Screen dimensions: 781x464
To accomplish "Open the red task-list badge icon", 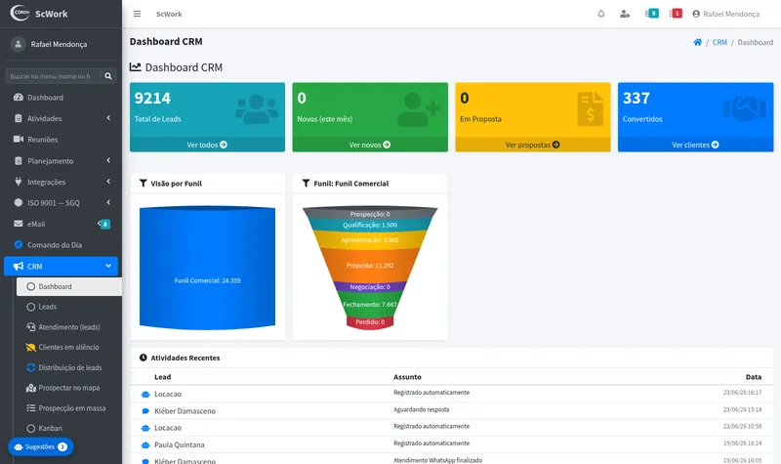I will 676,14.
